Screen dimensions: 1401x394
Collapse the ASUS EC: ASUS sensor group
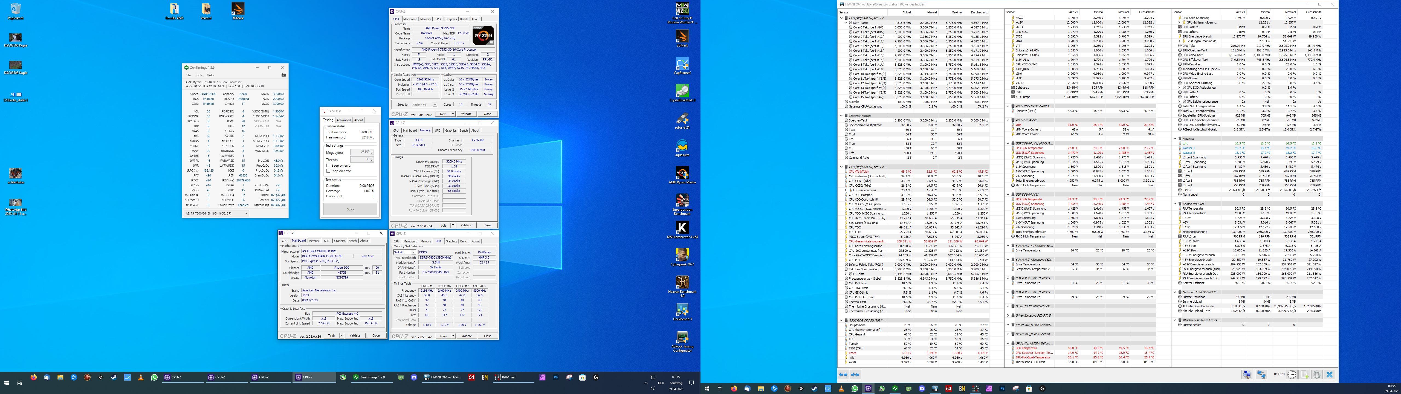(1008, 120)
